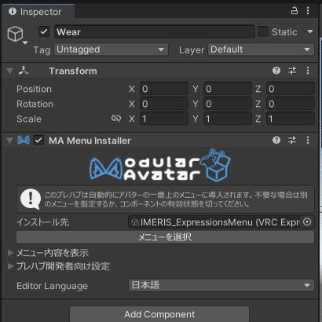Open MA Menu Installer three-dot options menu
322x322 pixels.
pyautogui.click(x=308, y=141)
